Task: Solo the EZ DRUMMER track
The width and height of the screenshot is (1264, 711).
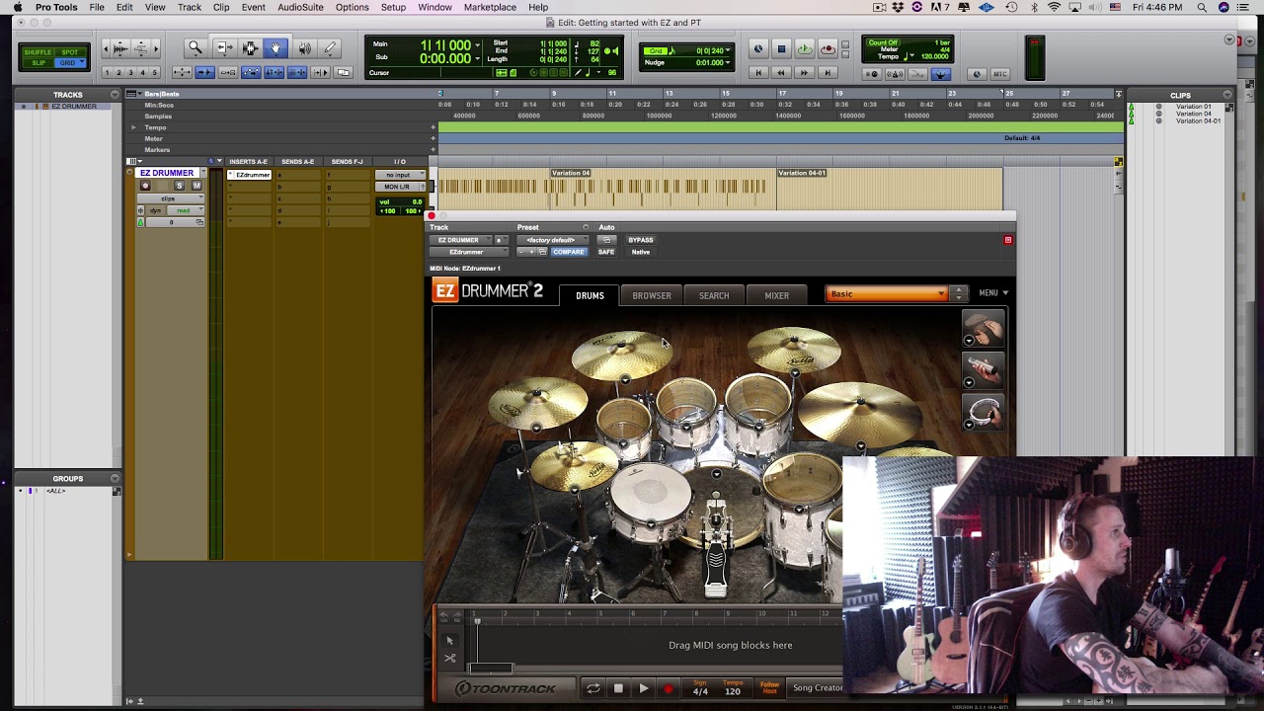Action: click(x=179, y=186)
